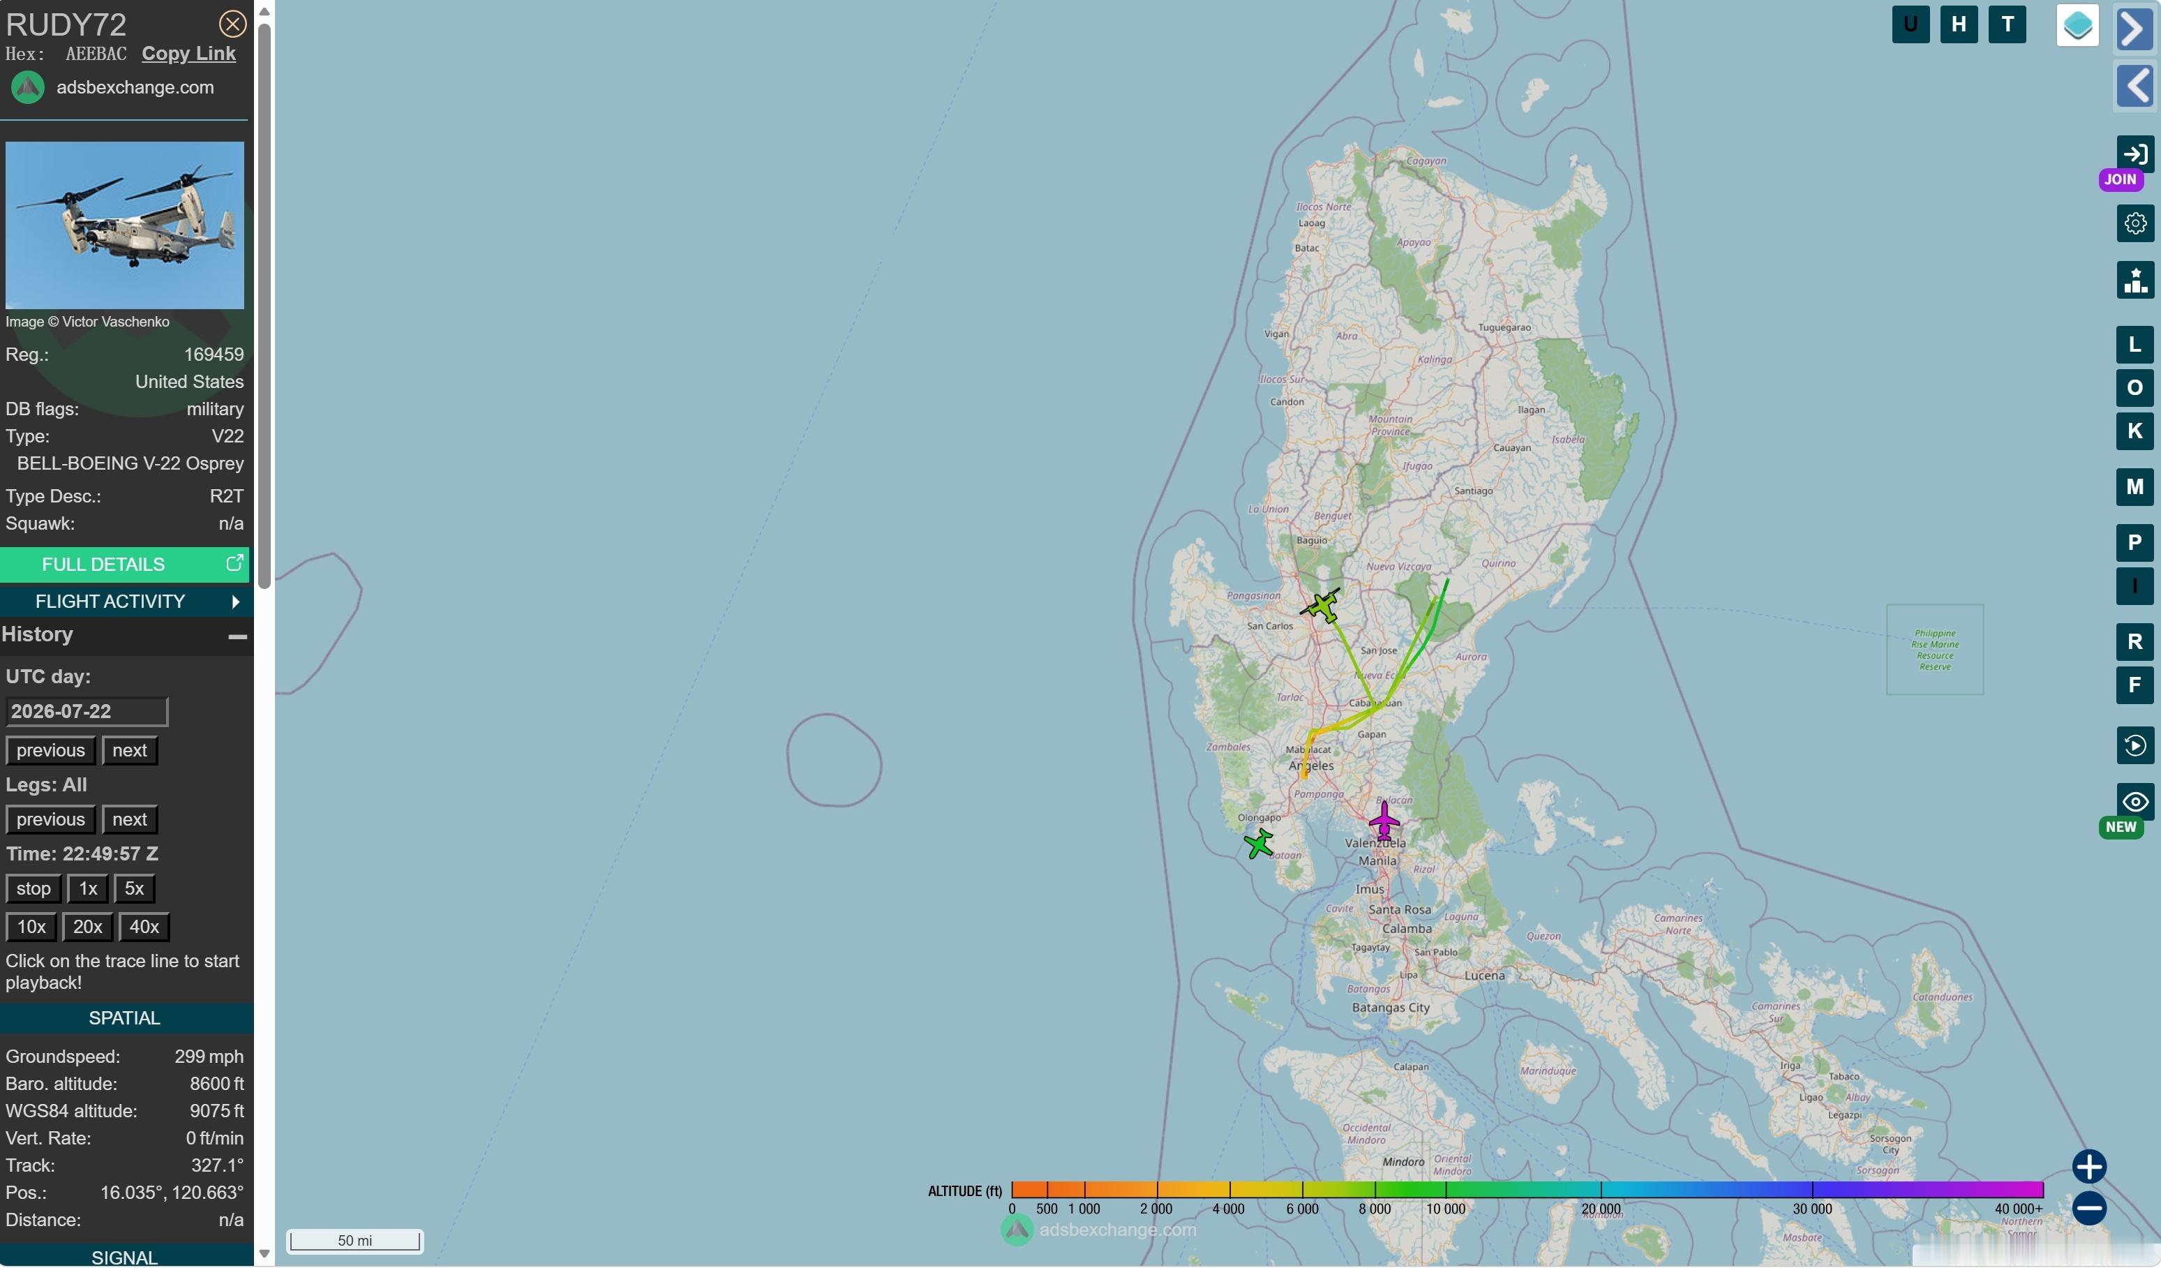
Task: Click the BELL-BOEING V-22 Osprey text
Action: [130, 463]
